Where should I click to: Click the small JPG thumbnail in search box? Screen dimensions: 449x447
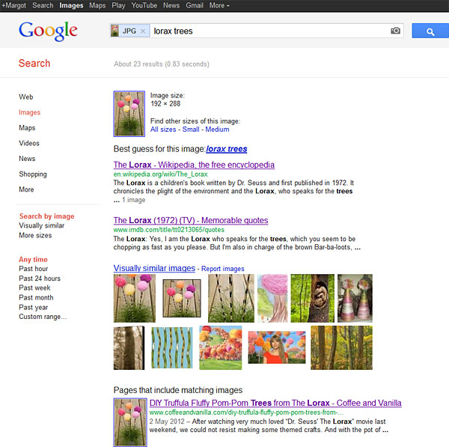[x=114, y=31]
